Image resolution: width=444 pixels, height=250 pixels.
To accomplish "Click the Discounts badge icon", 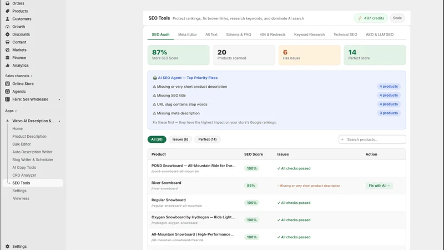I will [7, 34].
